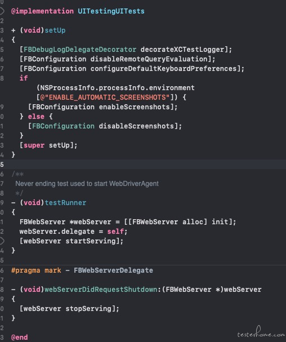Screen dimensions: 286x342
Task: Click the setUp method name
Action: pyautogui.click(x=55, y=30)
